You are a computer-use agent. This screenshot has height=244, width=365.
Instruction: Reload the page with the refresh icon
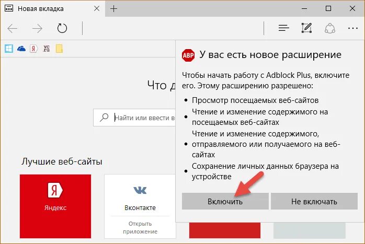tap(62, 28)
